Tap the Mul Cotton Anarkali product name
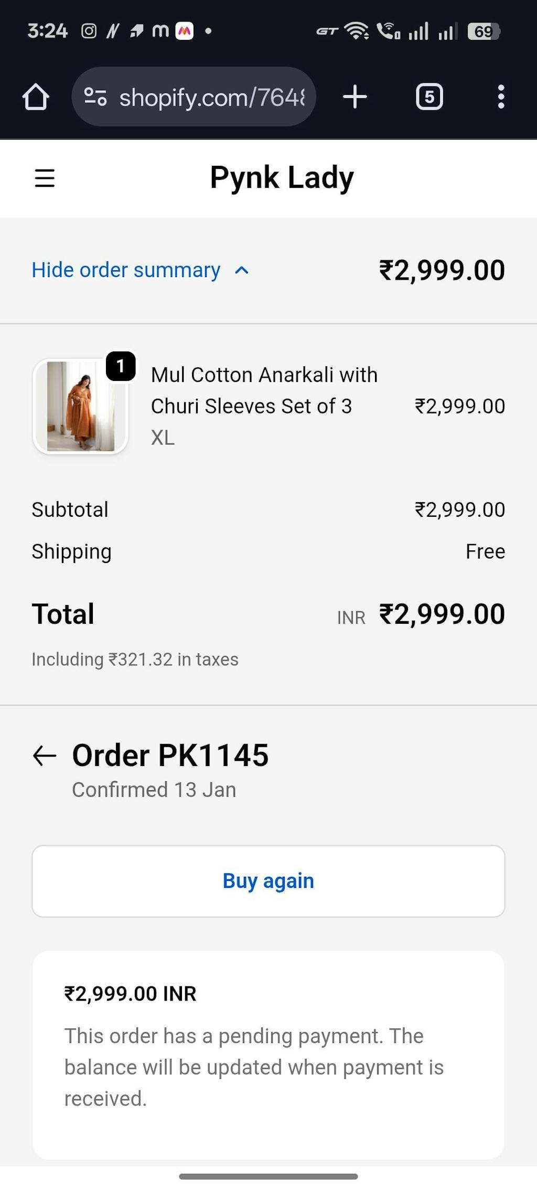This screenshot has width=537, height=1190. 264,390
